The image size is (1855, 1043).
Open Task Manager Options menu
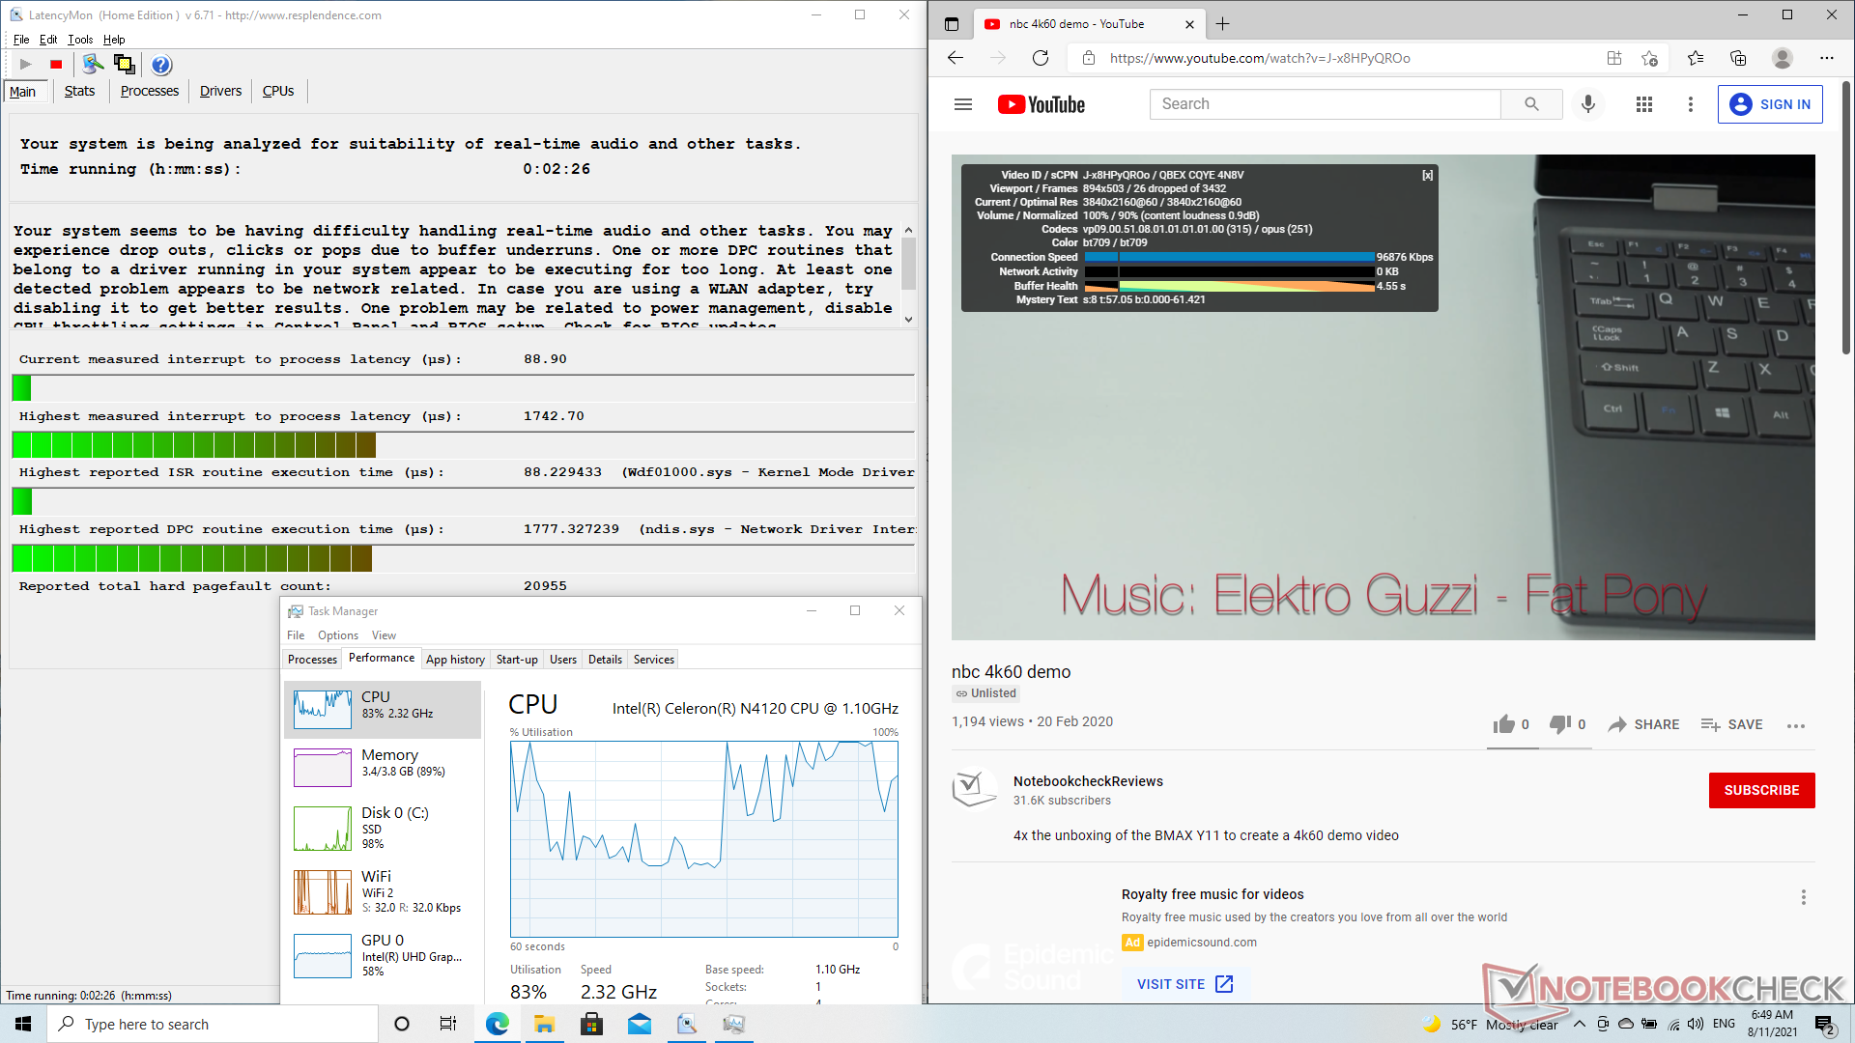coord(338,635)
